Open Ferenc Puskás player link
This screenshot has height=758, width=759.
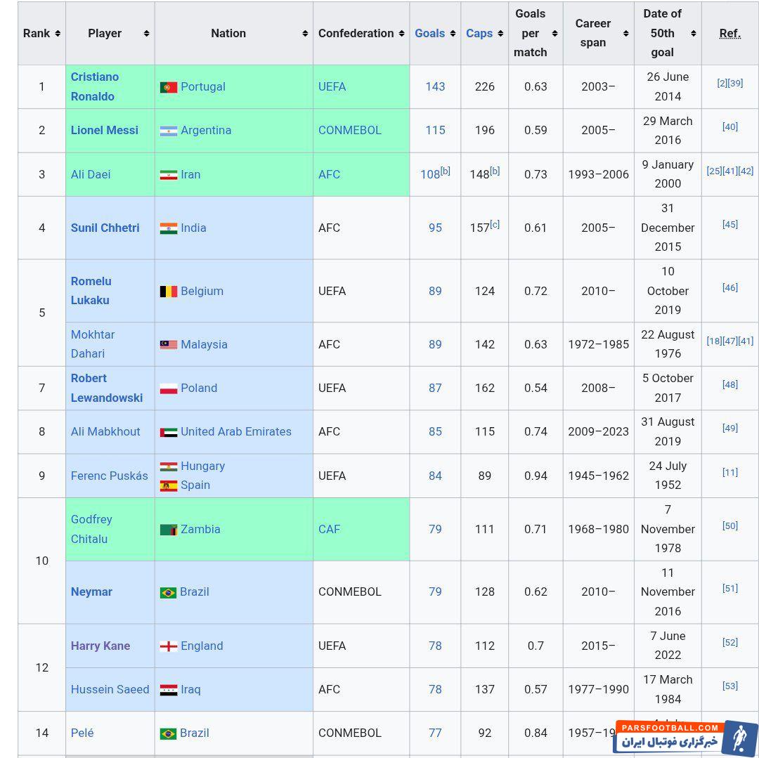(109, 476)
